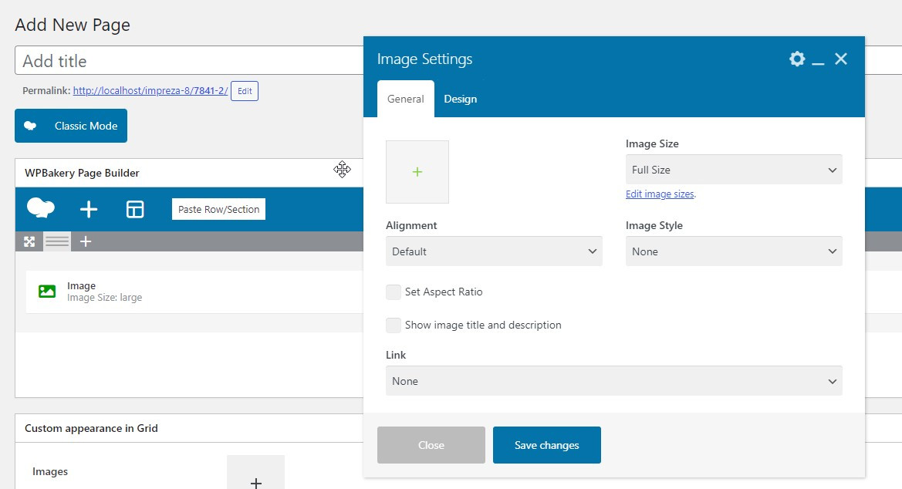Click Paste Row/Section button

pos(218,210)
